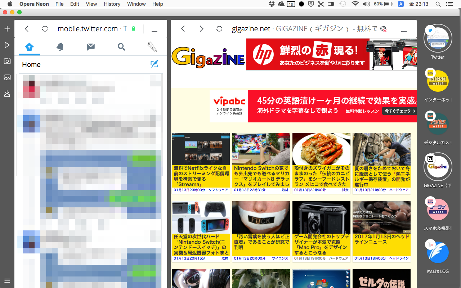The height and width of the screenshot is (288, 461).
Task: Open the Notification Center list icon
Action: 449,4
